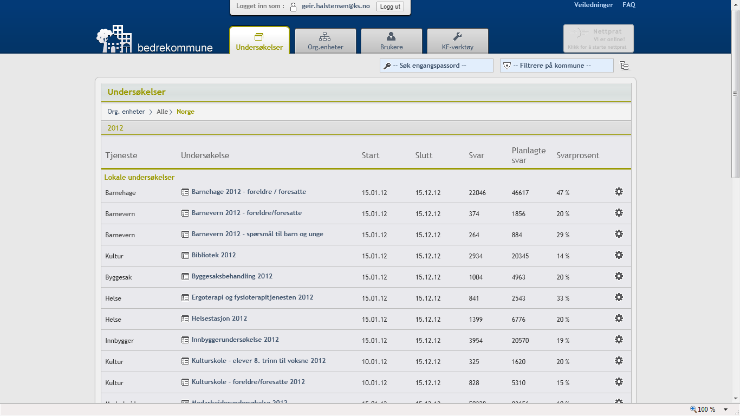Screen dimensions: 740x416
Task: Click the browser zoom magnifier icon
Action: 693,409
